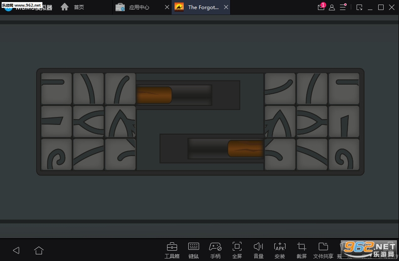This screenshot has width=399, height=261.
Task: Toggle 全屏 fullscreen mode
Action: [x=237, y=250]
